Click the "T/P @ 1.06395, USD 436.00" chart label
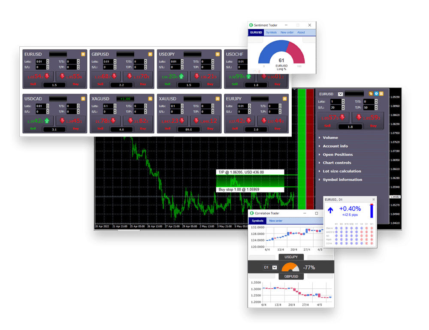Image resolution: width=429 pixels, height=330 pixels. [x=250, y=173]
